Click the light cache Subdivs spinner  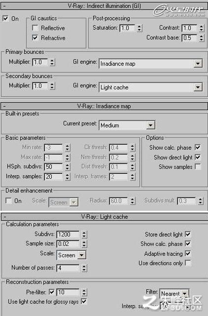84,235
